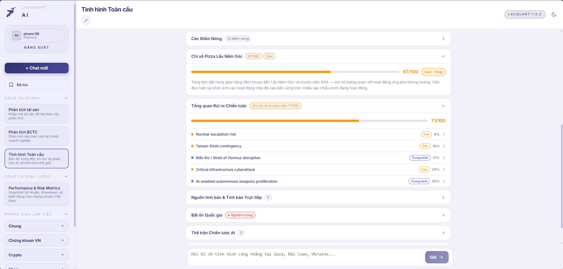The image size is (563, 269).
Task: Open details arrow for Critical infrastructure cyberattack
Action: [444, 170]
